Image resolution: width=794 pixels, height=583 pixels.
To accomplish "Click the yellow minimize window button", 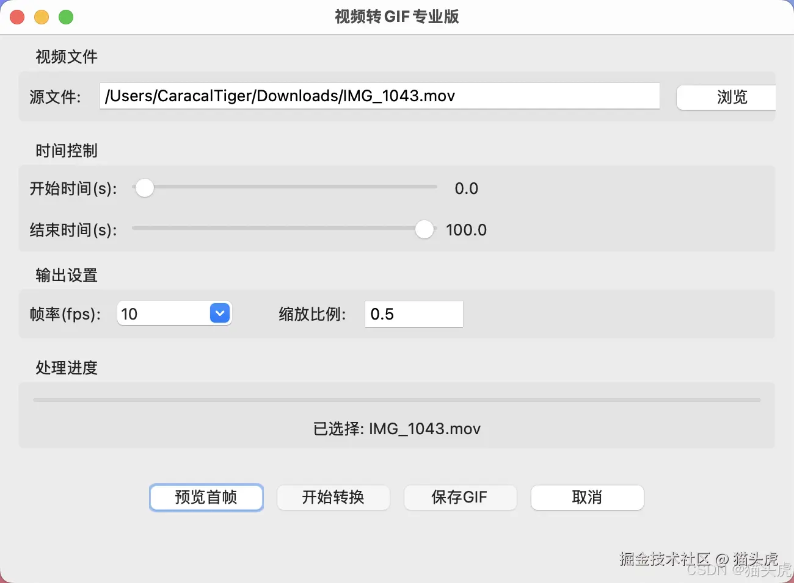I will 42,17.
